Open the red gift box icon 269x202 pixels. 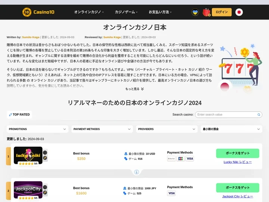pyautogui.click(x=206, y=12)
